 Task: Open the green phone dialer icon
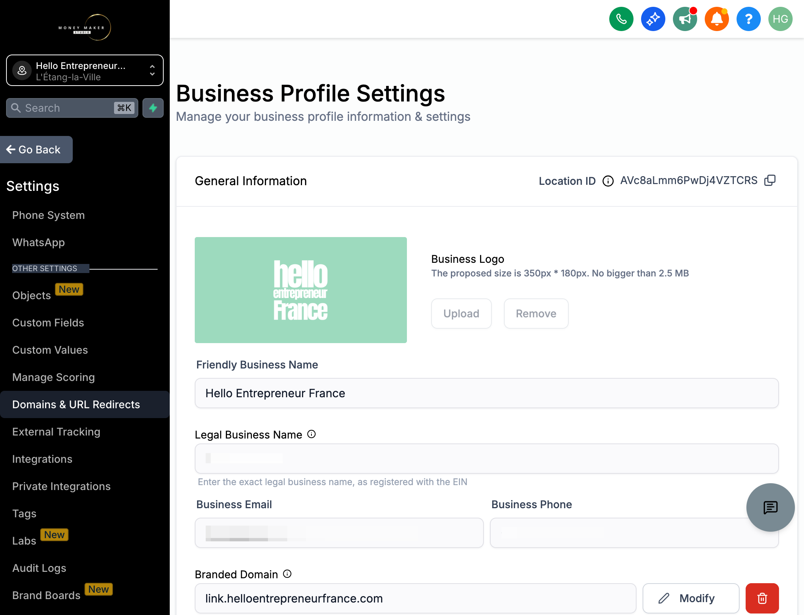coord(621,19)
